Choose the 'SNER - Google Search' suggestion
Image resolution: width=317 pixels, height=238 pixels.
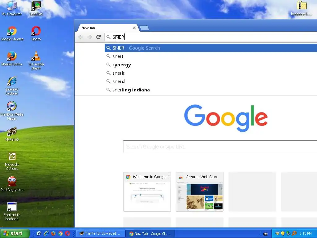click(211, 48)
